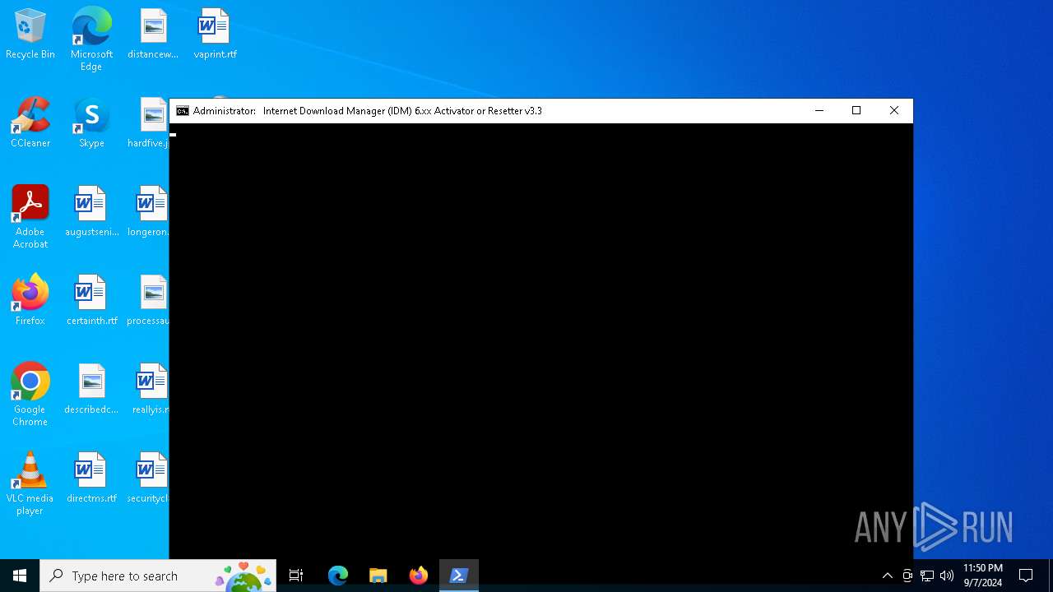The image size is (1053, 592).
Task: Show hidden system tray icons
Action: (887, 576)
